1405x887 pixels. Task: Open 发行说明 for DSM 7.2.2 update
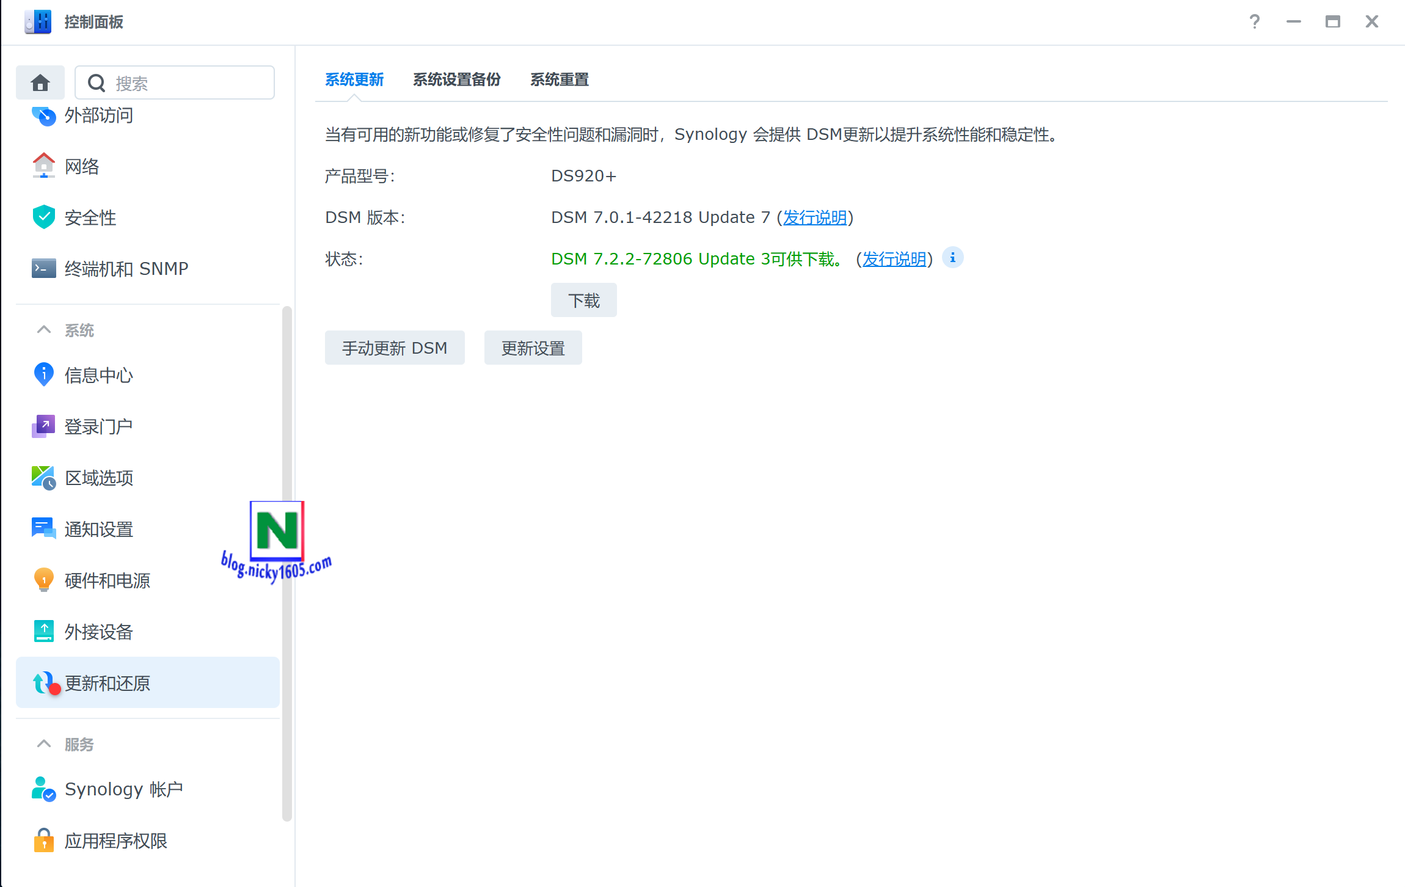pyautogui.click(x=894, y=258)
